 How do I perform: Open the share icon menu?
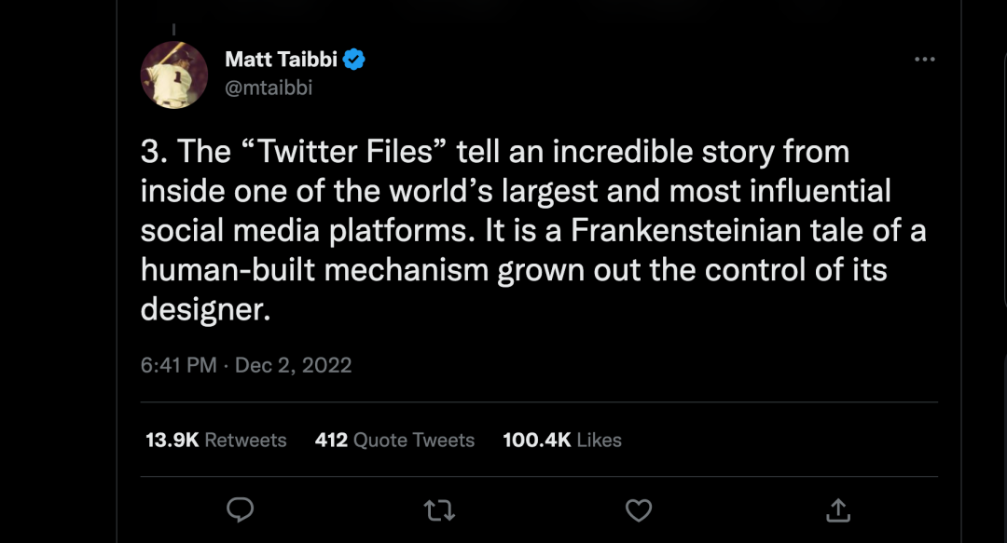[x=837, y=509]
